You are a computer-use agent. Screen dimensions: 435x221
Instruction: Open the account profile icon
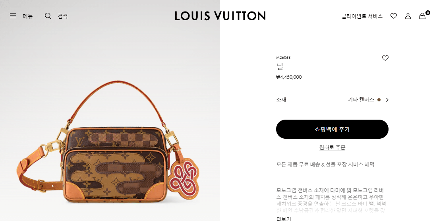click(408, 16)
